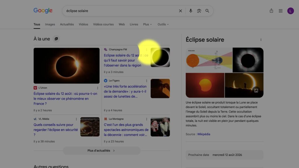The image size is (299, 168).
Task: Open the À la une collection icon
Action: pyautogui.click(x=56, y=39)
